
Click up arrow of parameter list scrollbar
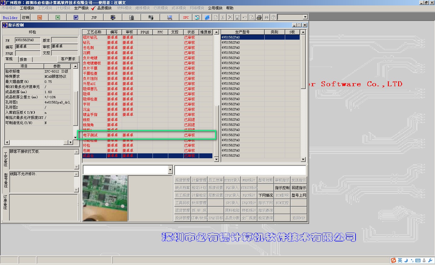76,66
